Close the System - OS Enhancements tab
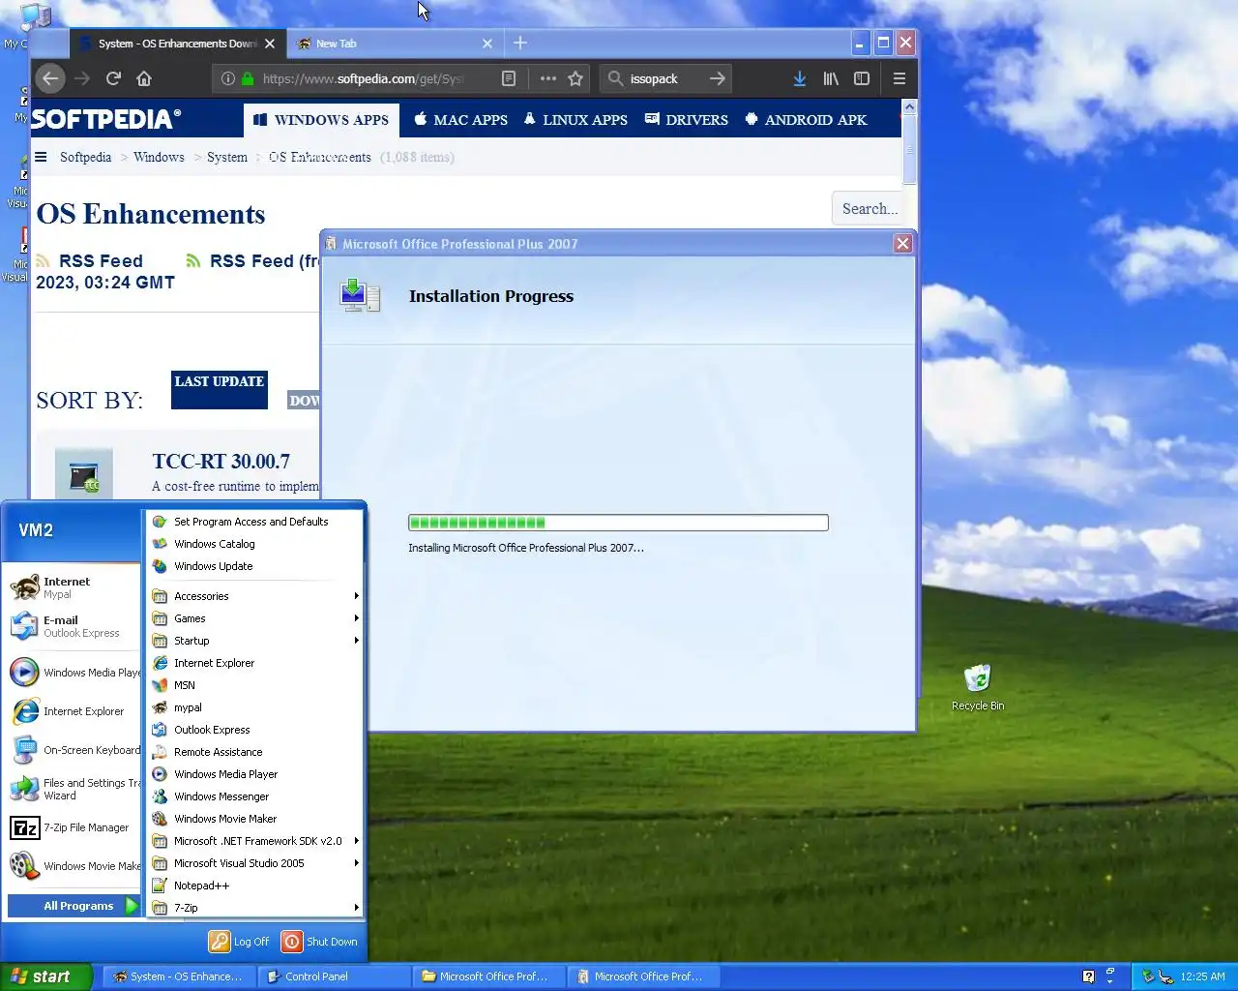The width and height of the screenshot is (1238, 991). 270,44
